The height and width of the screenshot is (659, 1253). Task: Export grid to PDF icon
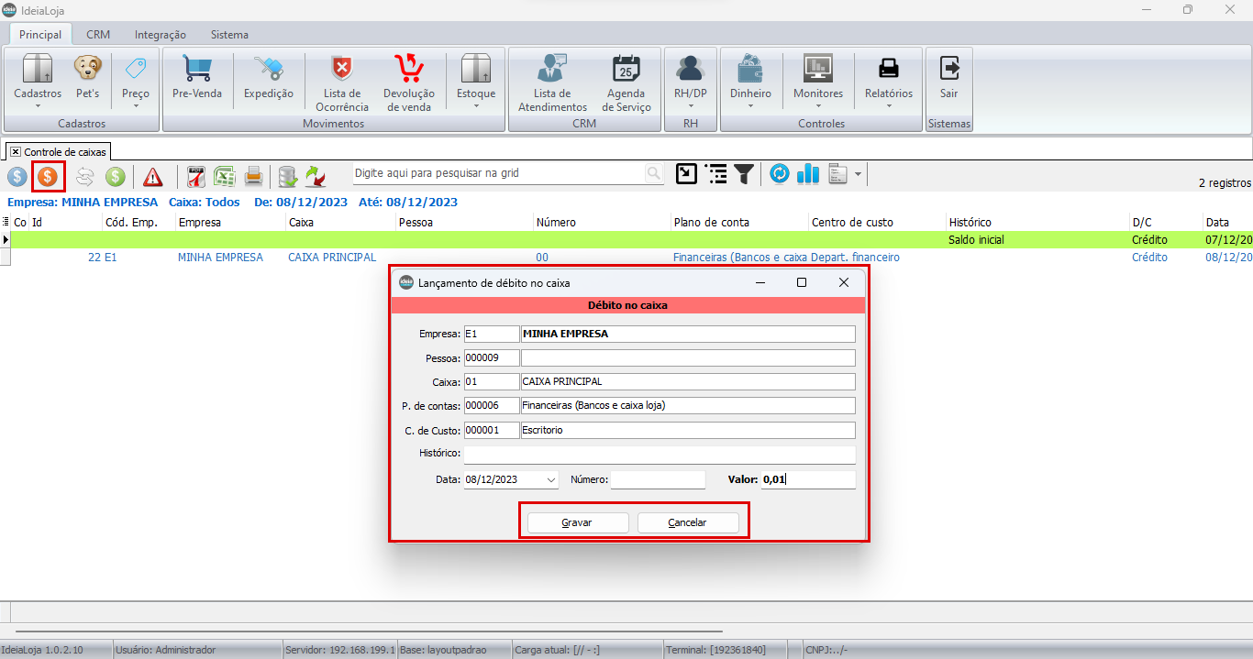coord(195,176)
